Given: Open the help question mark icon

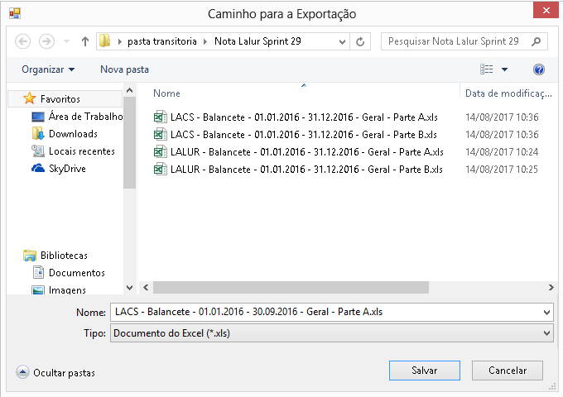Looking at the screenshot, I should pos(539,69).
